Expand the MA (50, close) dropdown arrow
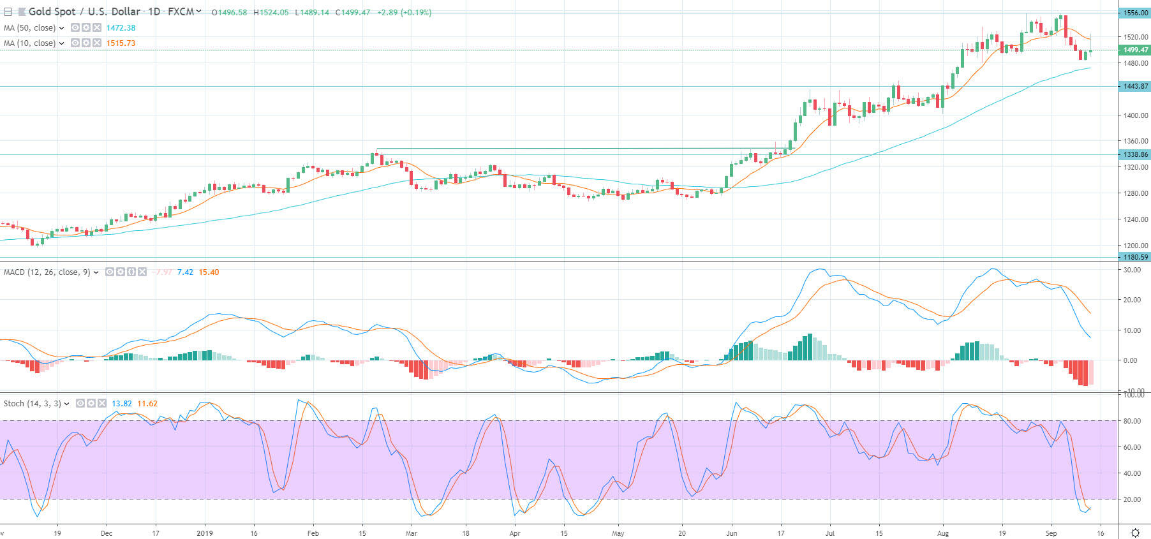Viewport: 1151px width, 539px height. tap(62, 28)
